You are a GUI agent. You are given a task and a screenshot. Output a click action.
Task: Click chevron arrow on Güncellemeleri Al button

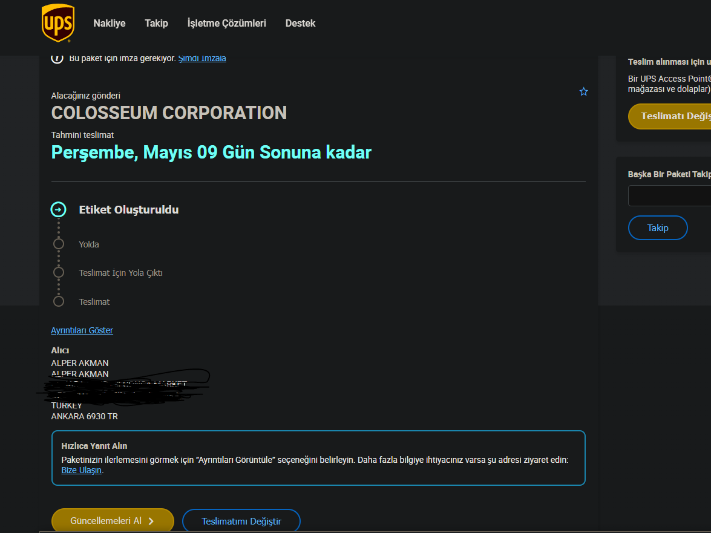click(x=151, y=522)
